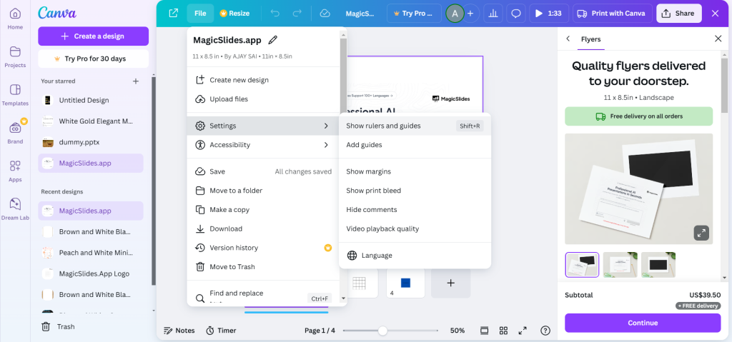The image size is (732, 342).
Task: Expand the Settings submenu
Action: [263, 126]
